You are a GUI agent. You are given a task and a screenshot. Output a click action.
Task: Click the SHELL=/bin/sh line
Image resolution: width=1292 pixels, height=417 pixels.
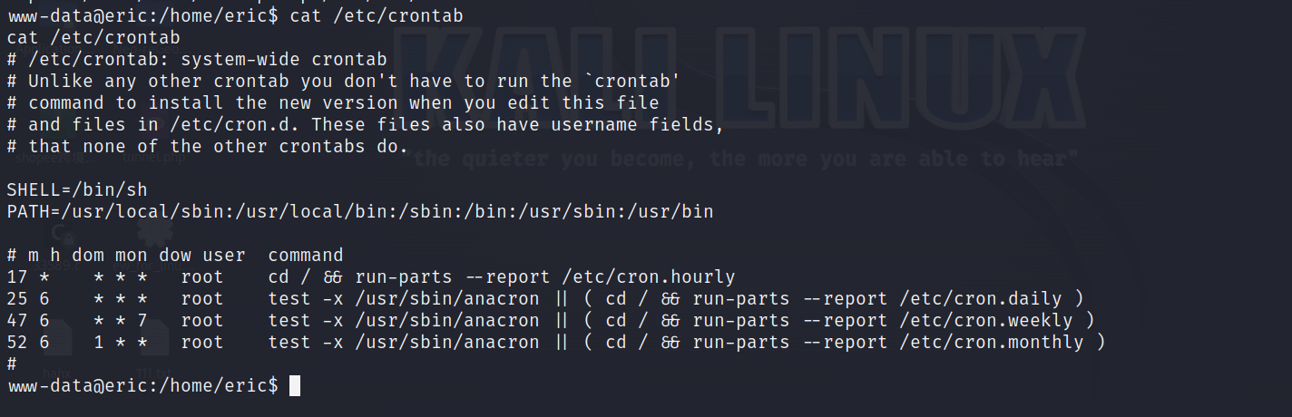(x=77, y=189)
